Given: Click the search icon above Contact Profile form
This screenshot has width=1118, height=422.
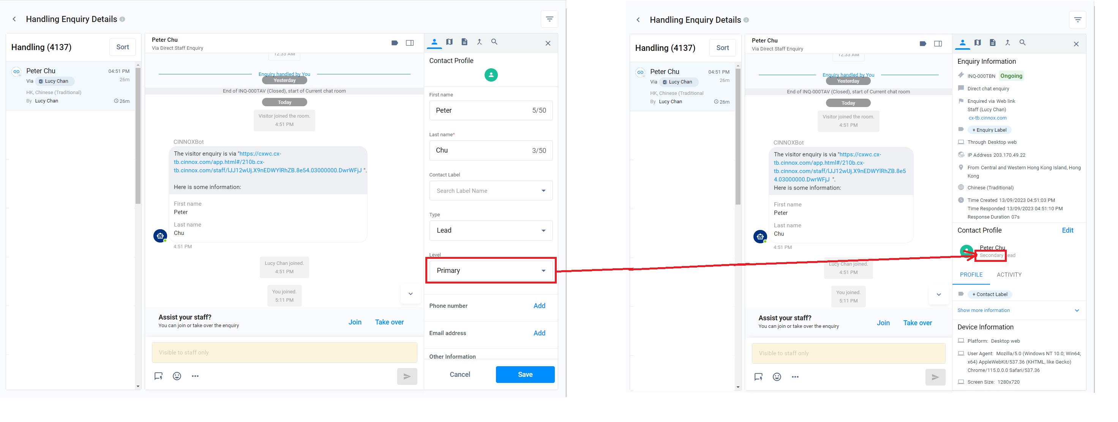Looking at the screenshot, I should click(x=494, y=42).
